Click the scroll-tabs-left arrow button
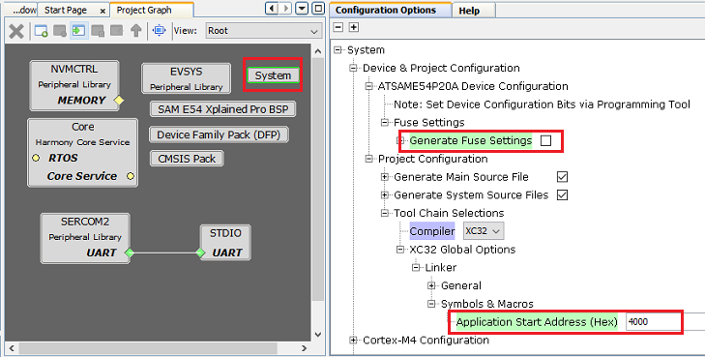Image resolution: width=705 pixels, height=357 pixels. click(x=272, y=9)
